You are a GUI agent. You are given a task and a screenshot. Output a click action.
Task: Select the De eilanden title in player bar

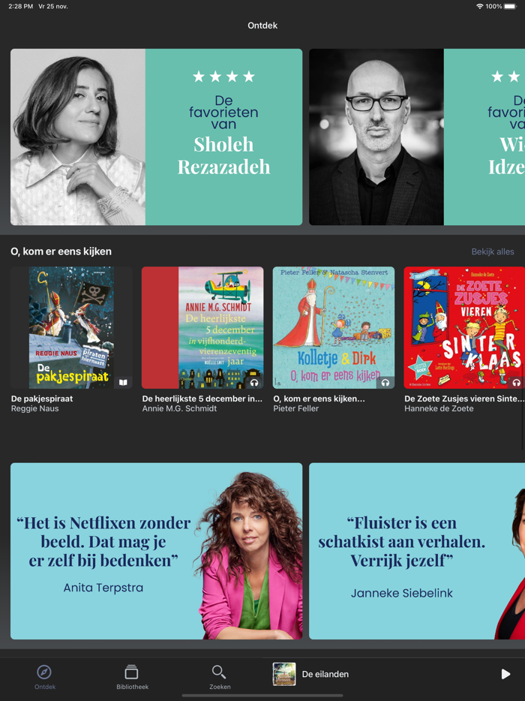(x=325, y=674)
